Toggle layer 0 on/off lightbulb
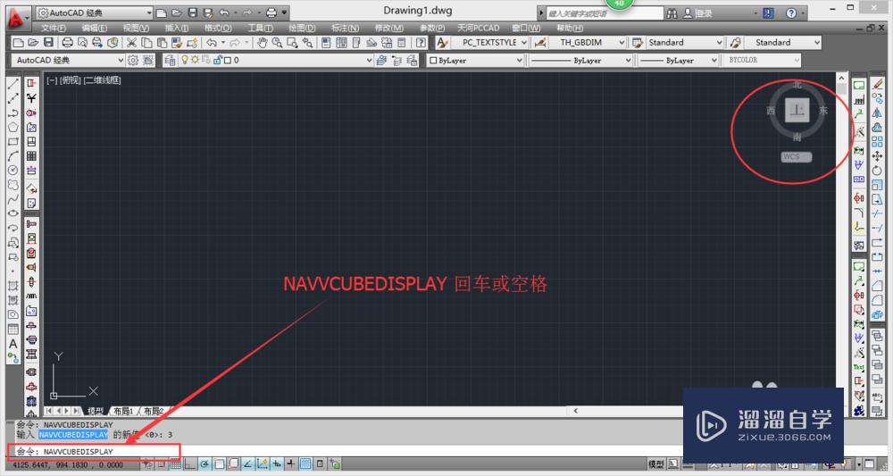Viewport: 893px width, 476px height. 185,60
